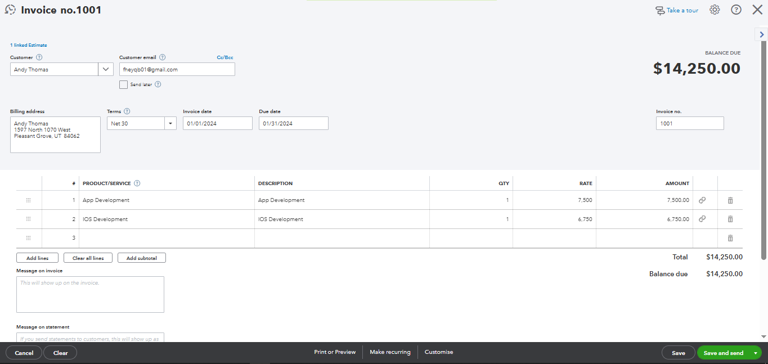Choose Make recurring in bottom bar
Viewport: 768px width, 364px height.
click(x=390, y=352)
